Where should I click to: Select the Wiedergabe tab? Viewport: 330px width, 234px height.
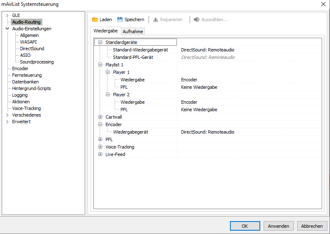tap(105, 31)
